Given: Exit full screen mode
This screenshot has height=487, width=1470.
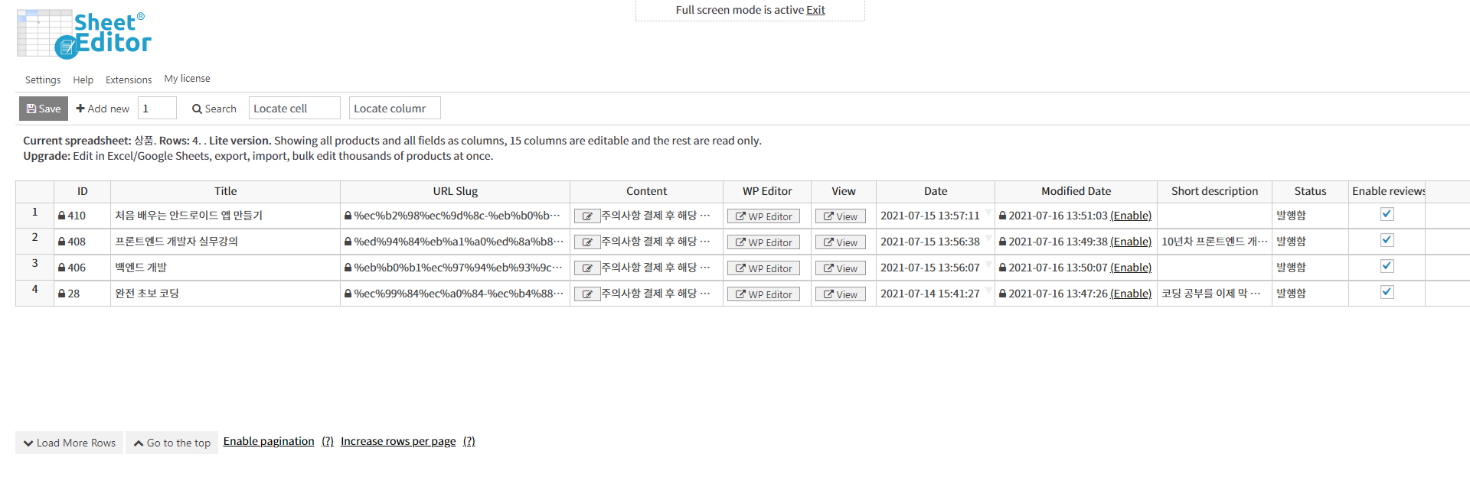Looking at the screenshot, I should [815, 10].
